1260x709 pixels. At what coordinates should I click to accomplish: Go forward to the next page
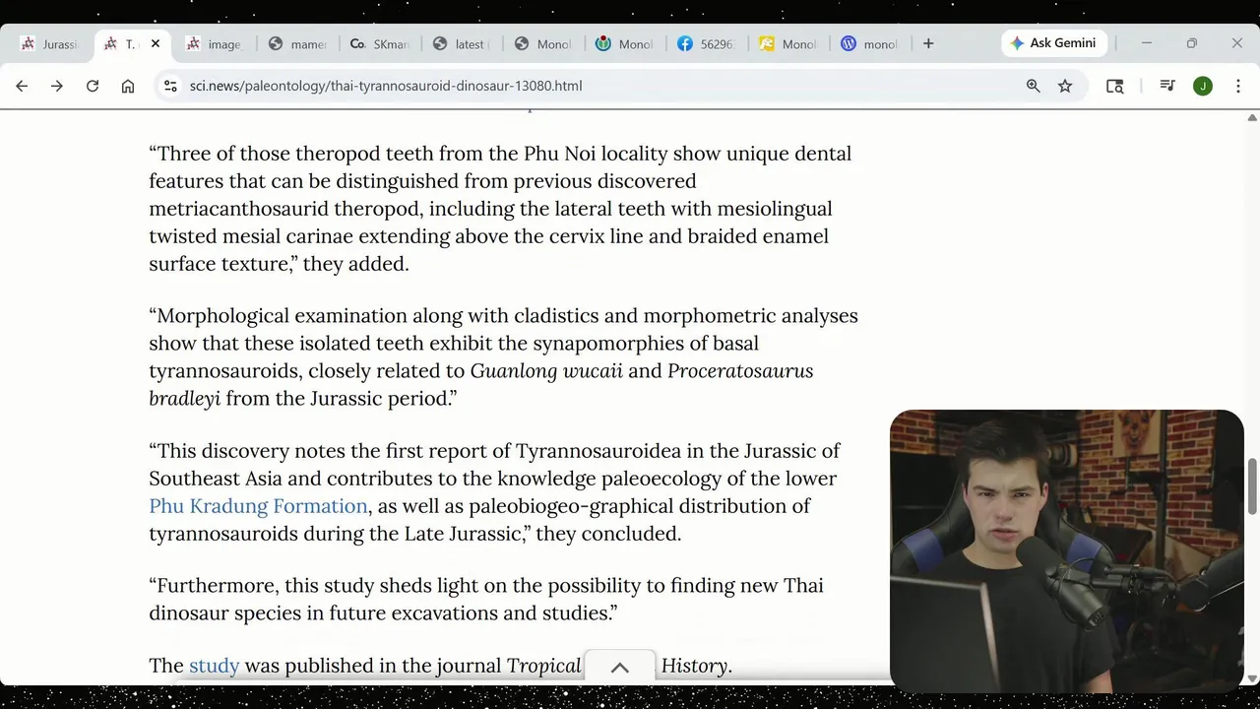57,86
